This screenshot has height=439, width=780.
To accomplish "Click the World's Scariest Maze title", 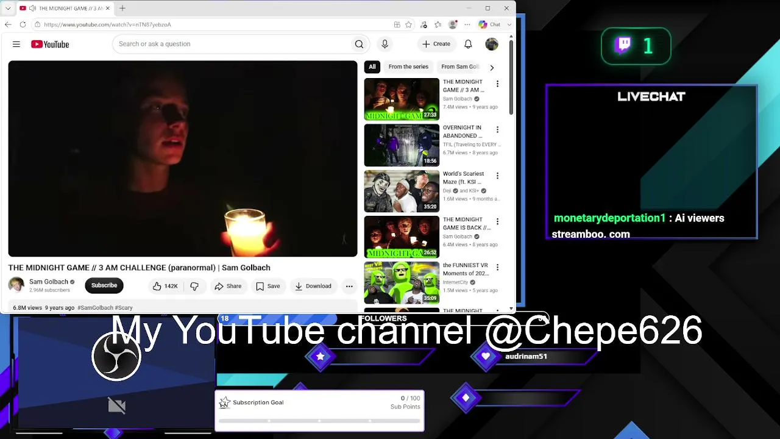I will pyautogui.click(x=464, y=177).
